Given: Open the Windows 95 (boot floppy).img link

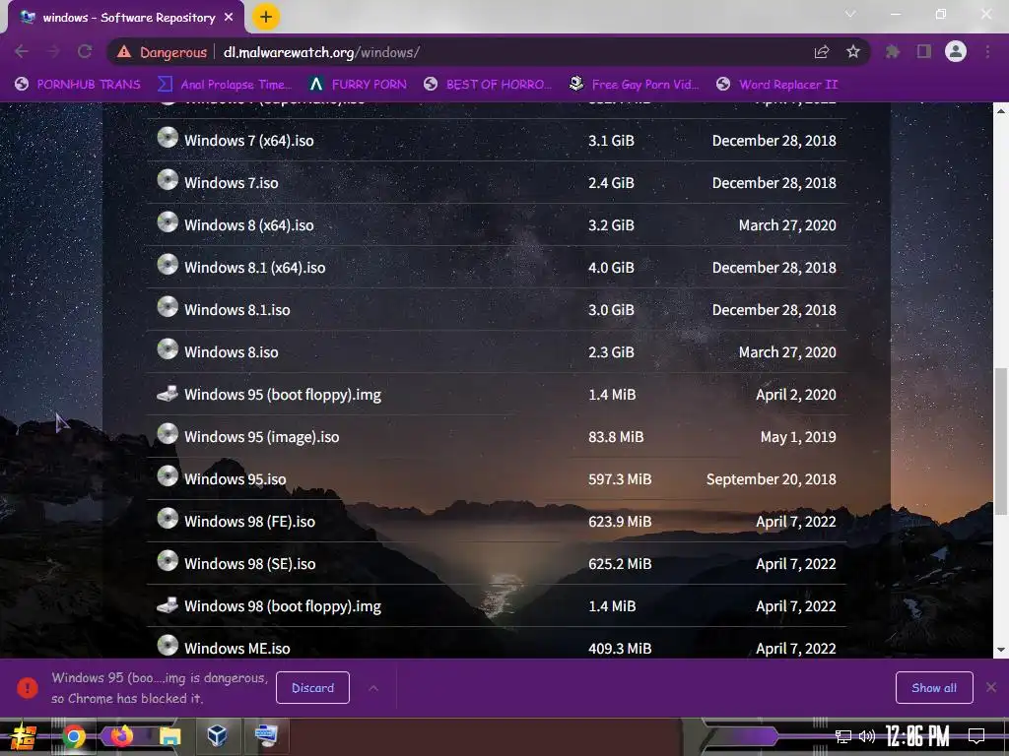Looking at the screenshot, I should [x=283, y=395].
